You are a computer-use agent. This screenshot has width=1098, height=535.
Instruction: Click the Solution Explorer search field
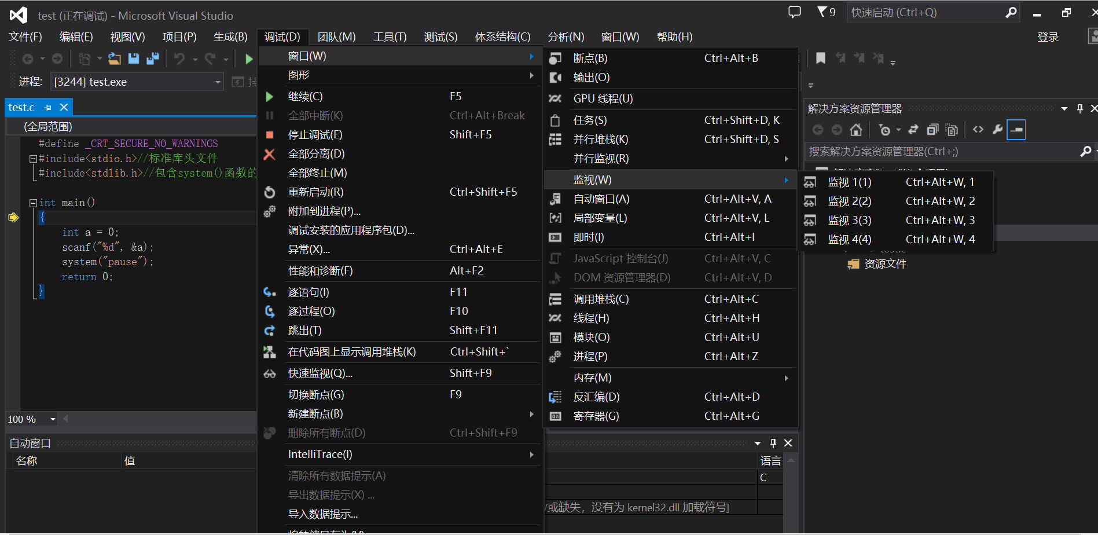pos(941,151)
